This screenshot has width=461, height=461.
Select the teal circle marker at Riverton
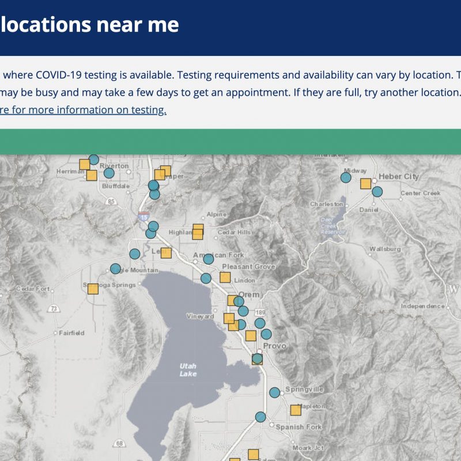tap(109, 173)
